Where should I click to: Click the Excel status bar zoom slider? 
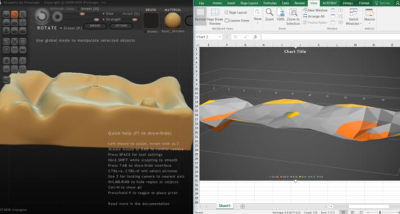379,212
